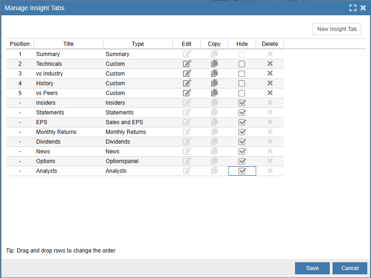The width and height of the screenshot is (371, 278).
Task: Select the Summary title cell
Action: click(69, 54)
